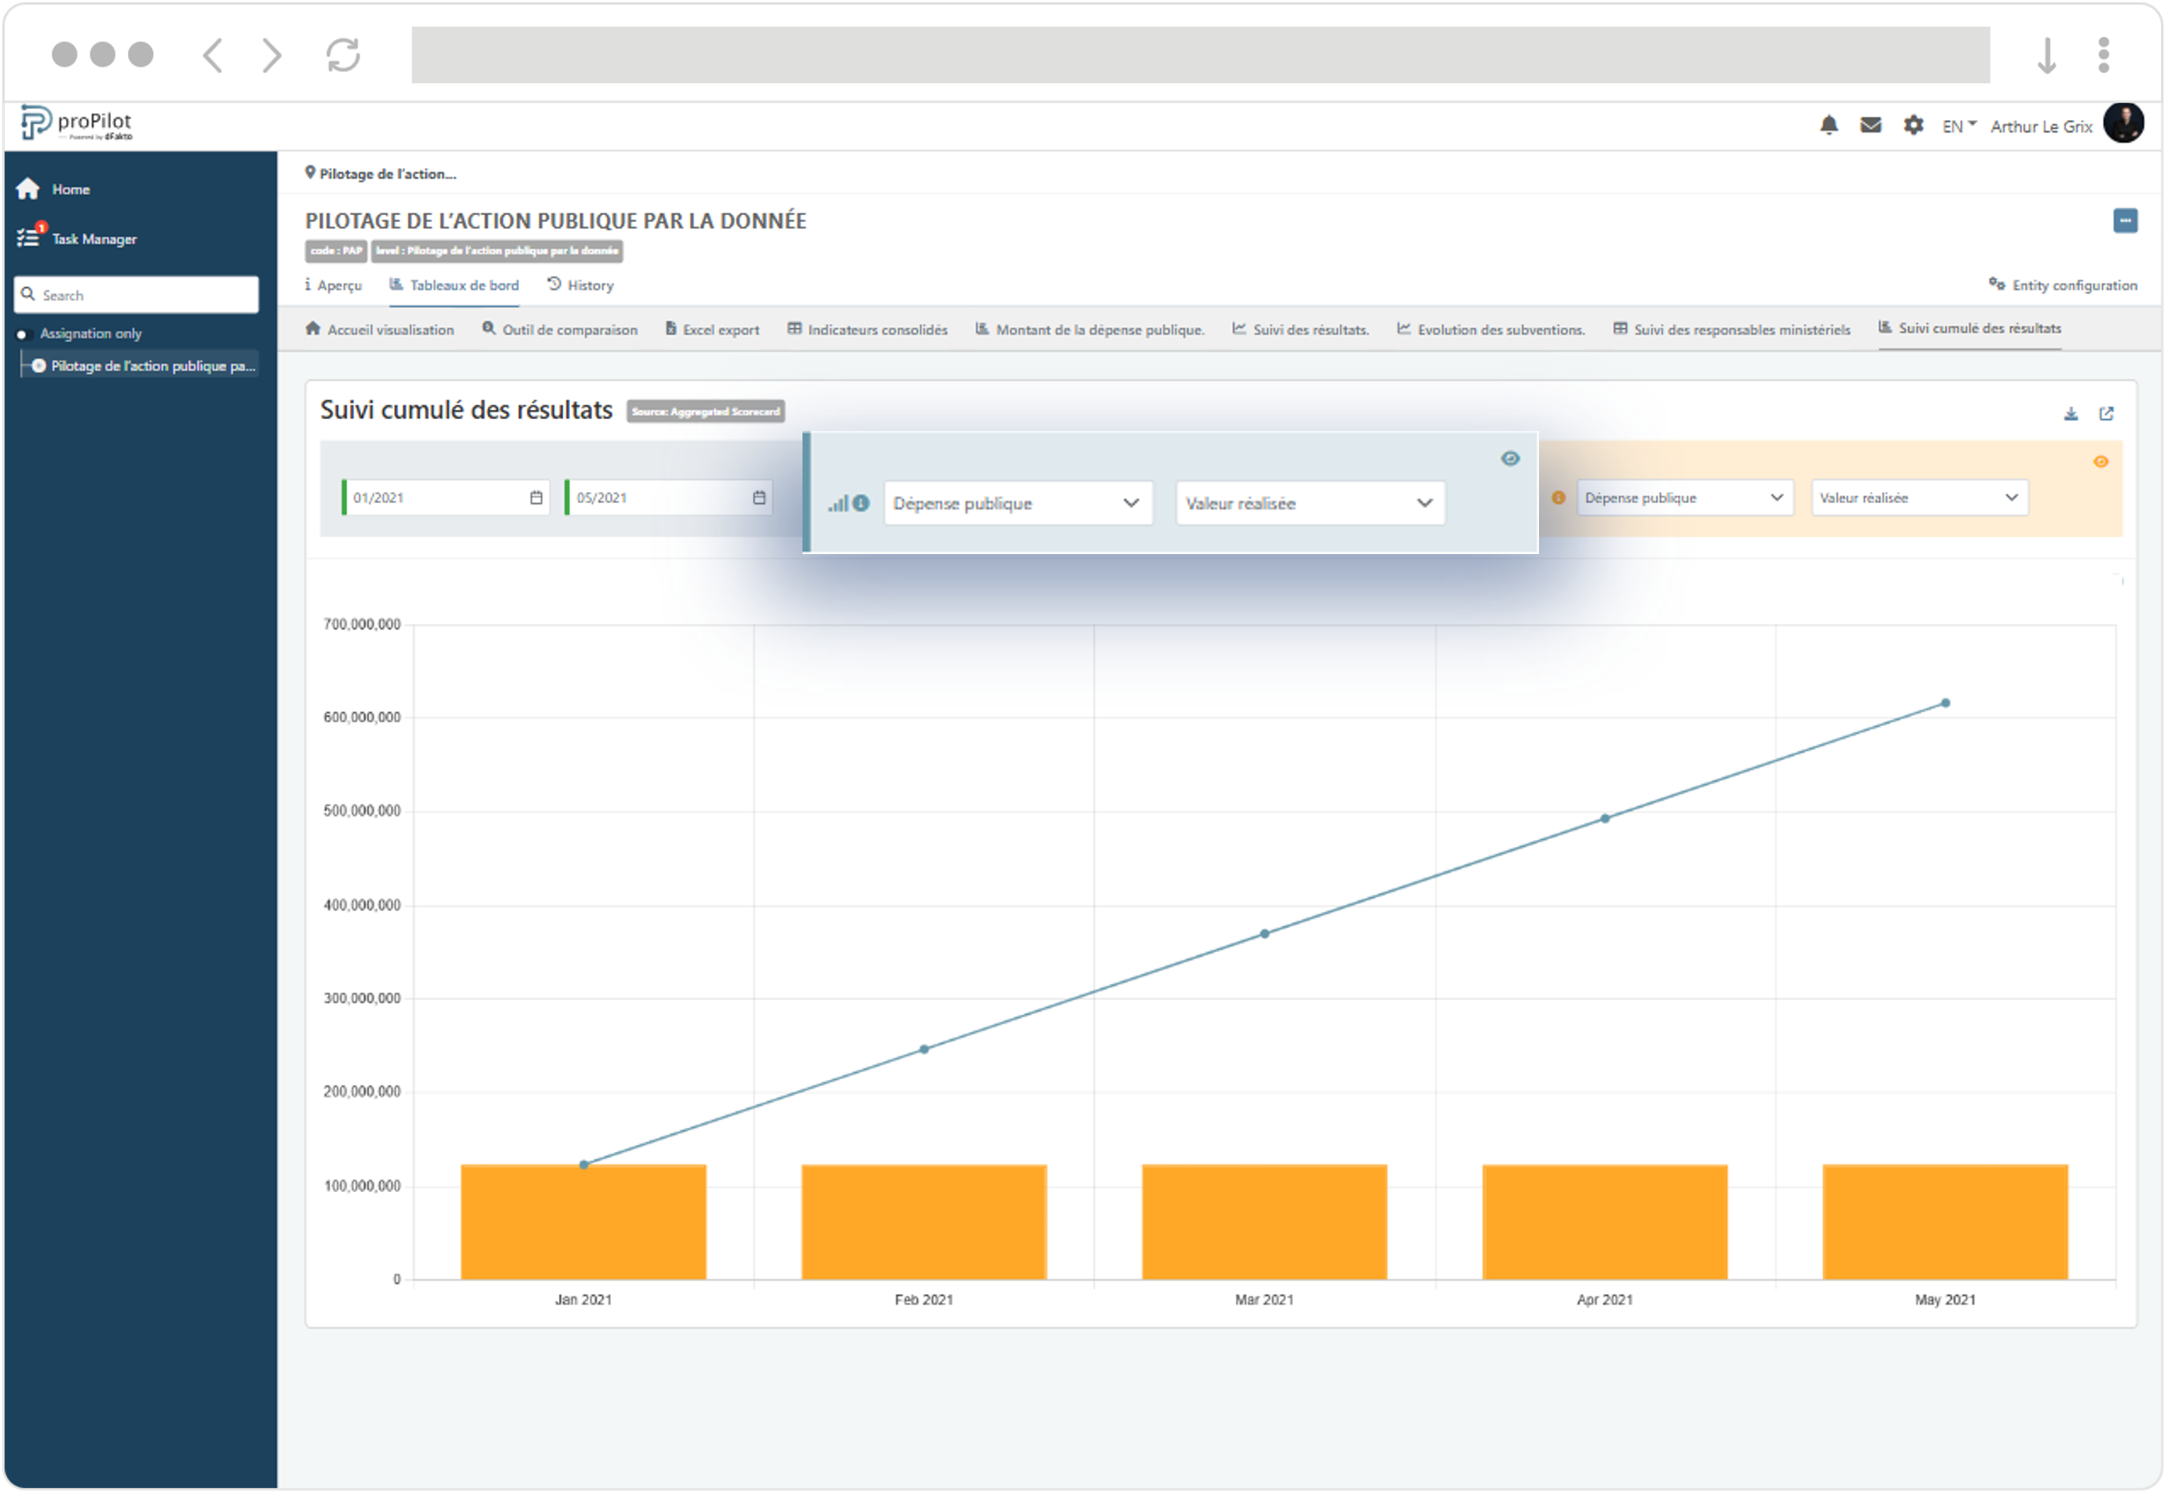The width and height of the screenshot is (2168, 1495).
Task: Toggle orange eye visibility of second series
Action: tap(2100, 461)
